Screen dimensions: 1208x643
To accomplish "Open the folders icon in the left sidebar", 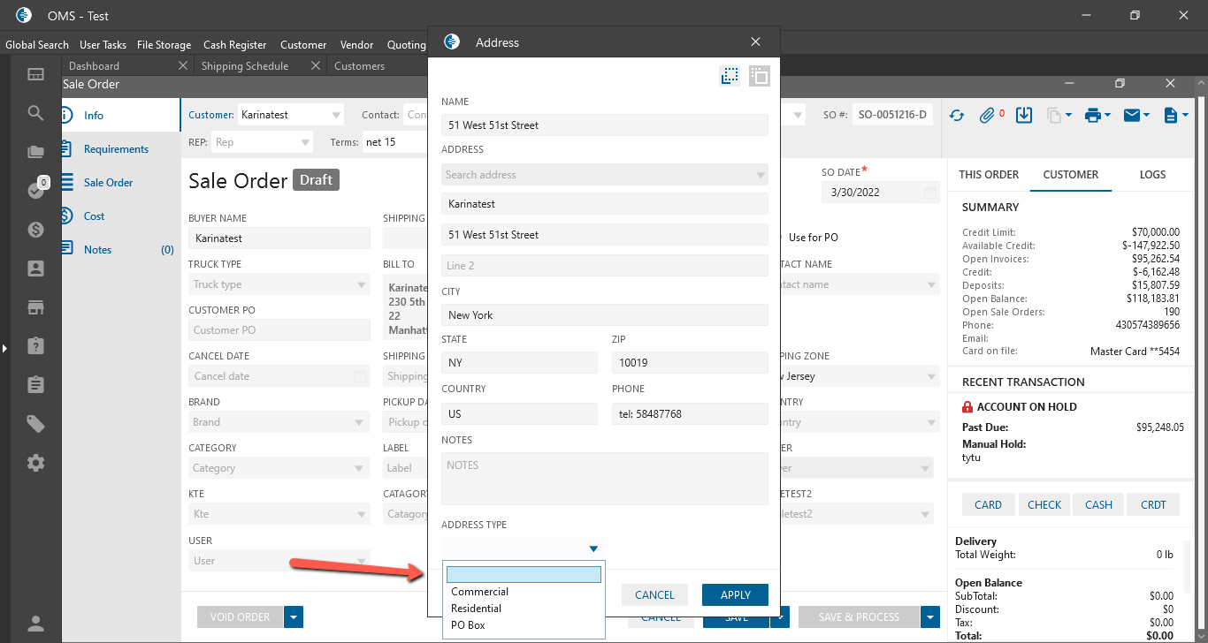I will (x=35, y=152).
